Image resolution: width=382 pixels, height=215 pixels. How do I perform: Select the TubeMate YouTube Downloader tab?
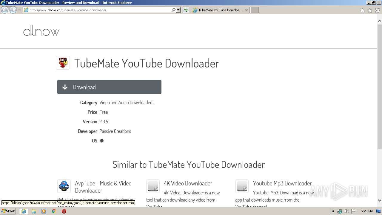tap(220, 10)
